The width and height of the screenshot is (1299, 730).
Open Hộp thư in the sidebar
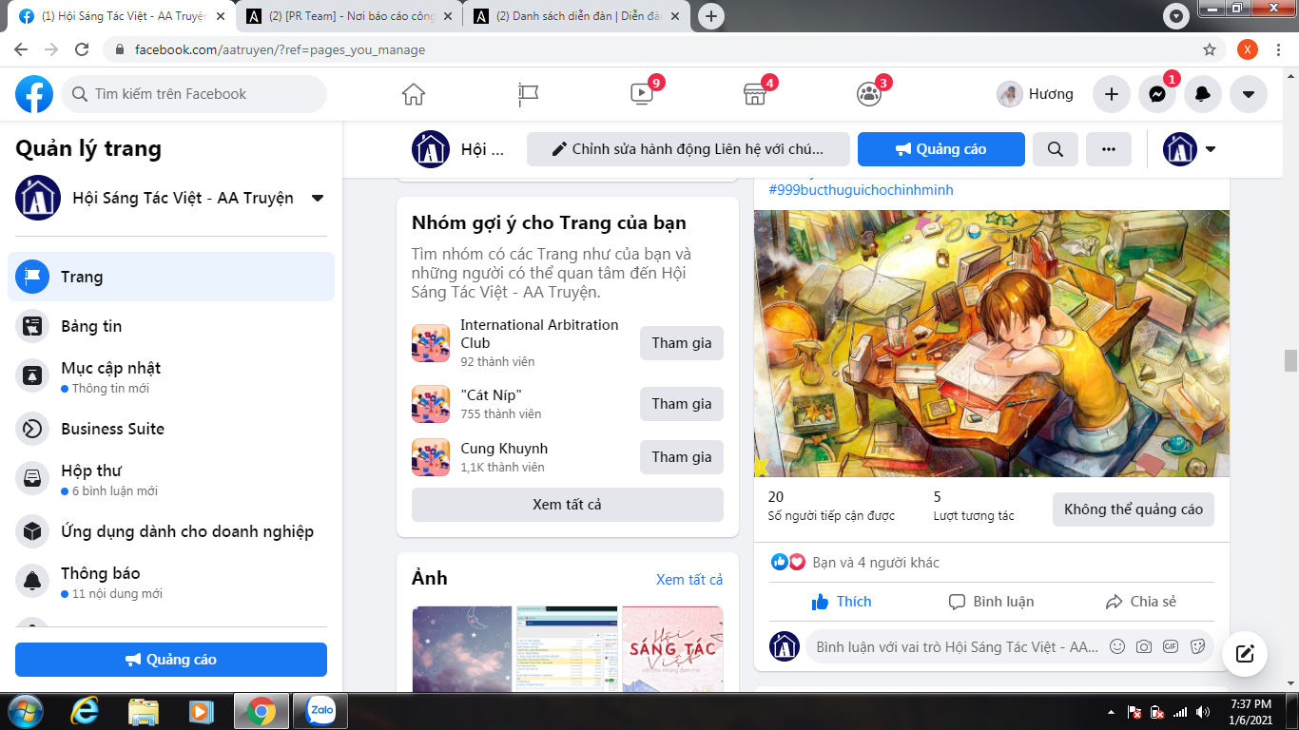(x=171, y=479)
